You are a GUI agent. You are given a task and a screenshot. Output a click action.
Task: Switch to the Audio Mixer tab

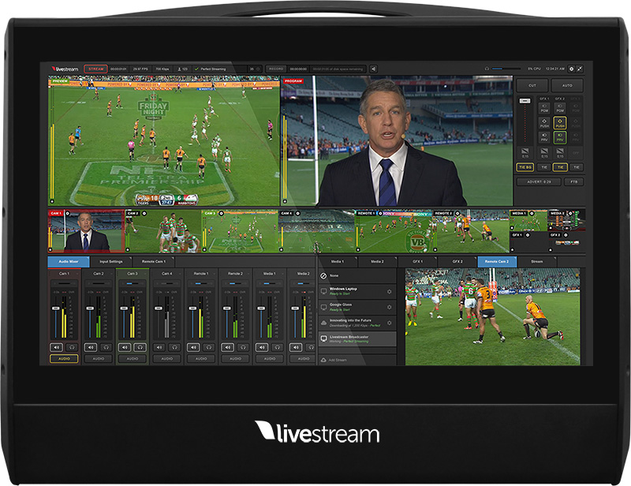69,262
